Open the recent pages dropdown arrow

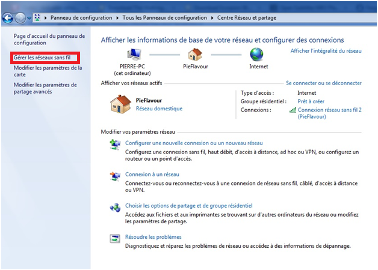29,18
